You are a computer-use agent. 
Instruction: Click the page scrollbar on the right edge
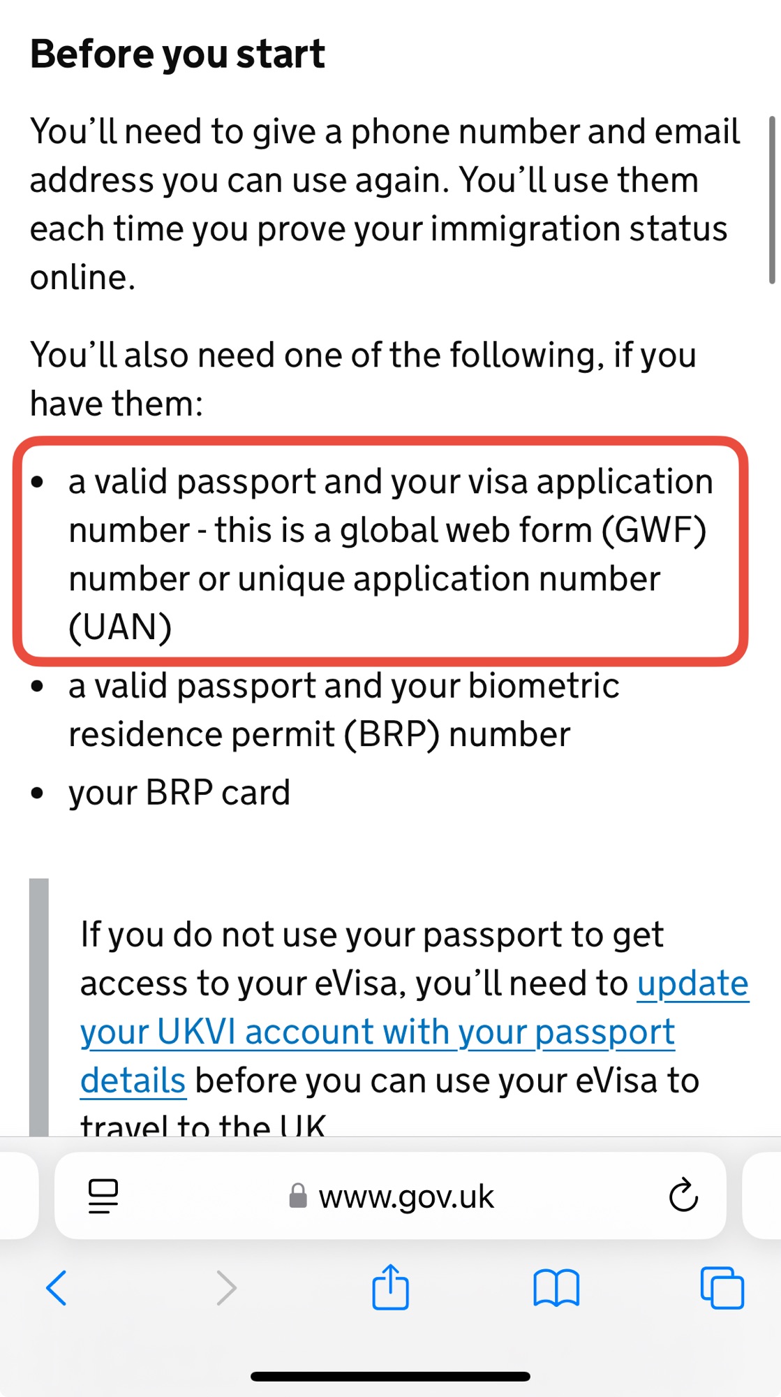tap(772, 200)
